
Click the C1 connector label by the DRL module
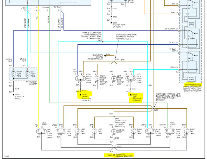pos(177,72)
